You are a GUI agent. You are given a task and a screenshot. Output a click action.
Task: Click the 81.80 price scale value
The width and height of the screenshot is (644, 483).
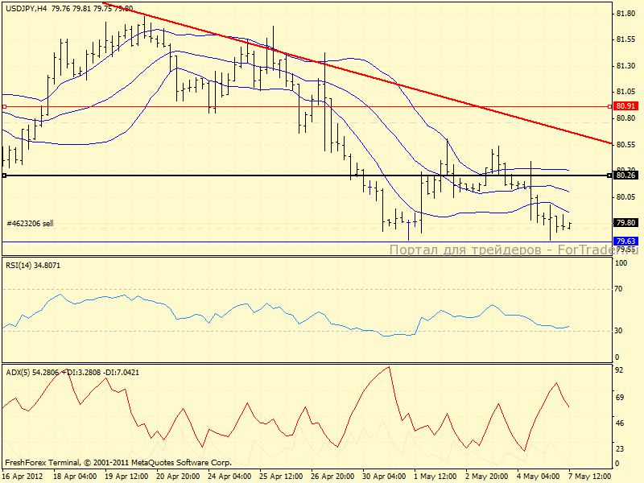pos(626,14)
